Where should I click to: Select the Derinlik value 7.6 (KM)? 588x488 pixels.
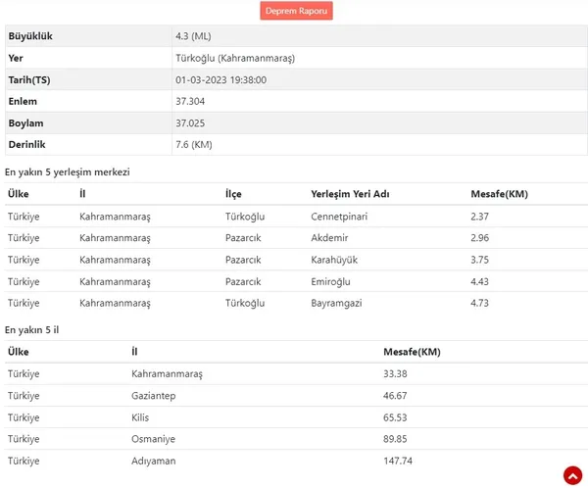coord(194,144)
